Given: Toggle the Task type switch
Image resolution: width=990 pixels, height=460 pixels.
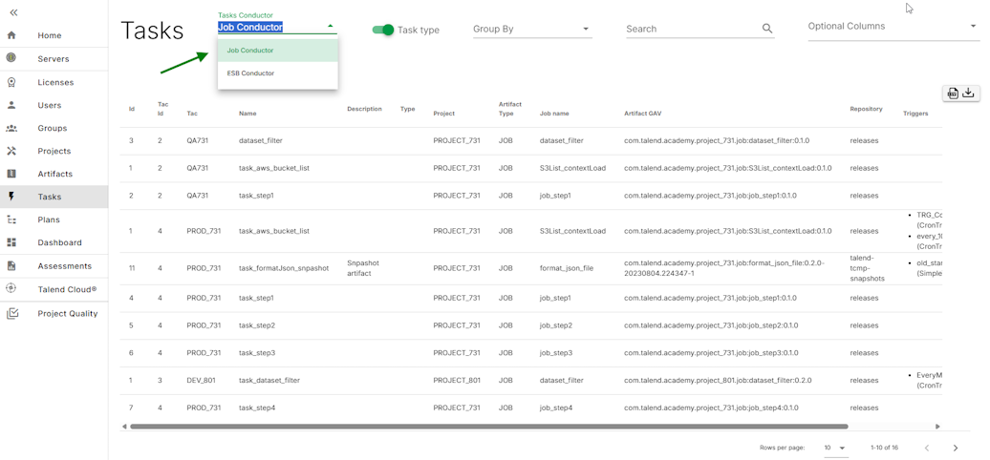Looking at the screenshot, I should (x=382, y=30).
